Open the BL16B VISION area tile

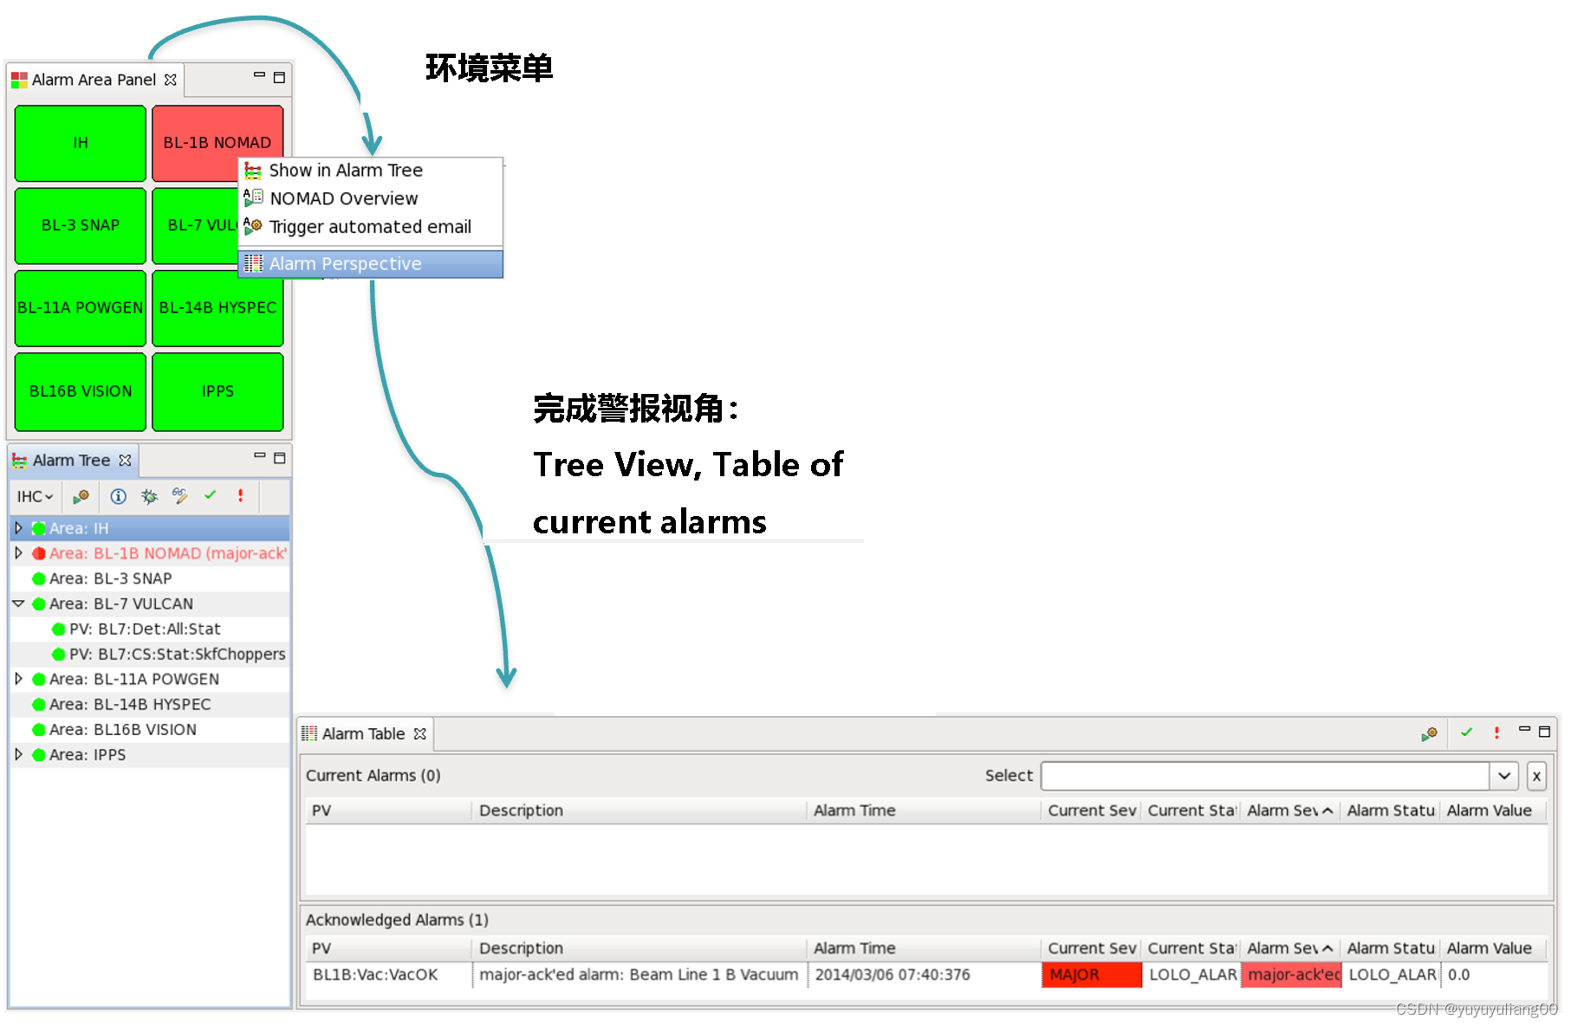tap(81, 391)
